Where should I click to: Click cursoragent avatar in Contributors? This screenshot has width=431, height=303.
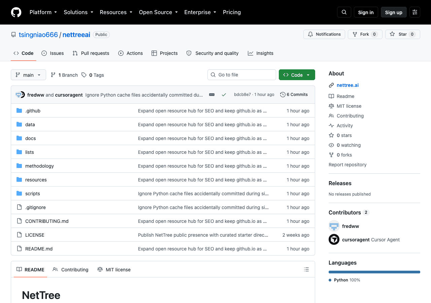point(334,239)
